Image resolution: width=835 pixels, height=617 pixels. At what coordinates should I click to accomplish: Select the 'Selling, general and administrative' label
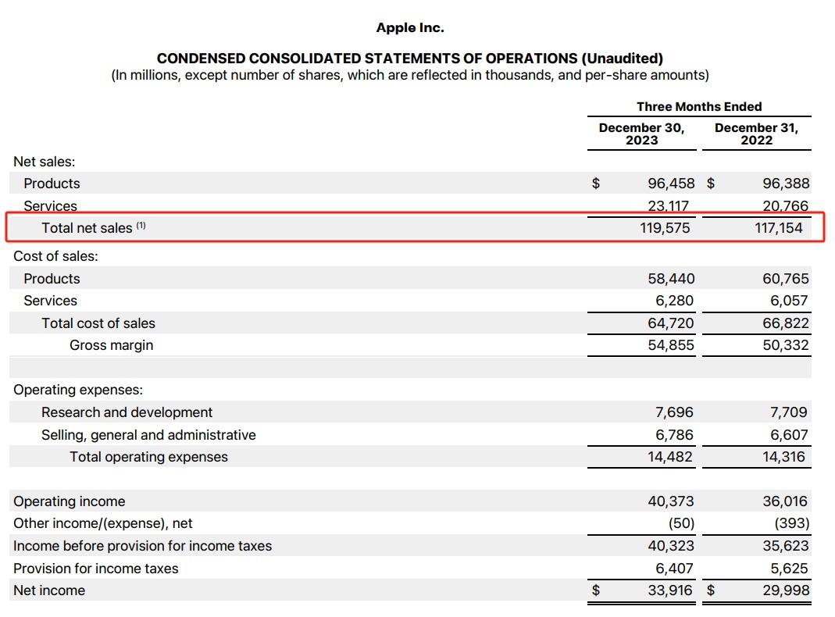pyautogui.click(x=148, y=435)
